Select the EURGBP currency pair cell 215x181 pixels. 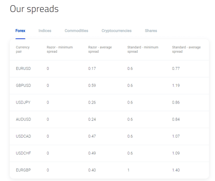pyautogui.click(x=23, y=170)
